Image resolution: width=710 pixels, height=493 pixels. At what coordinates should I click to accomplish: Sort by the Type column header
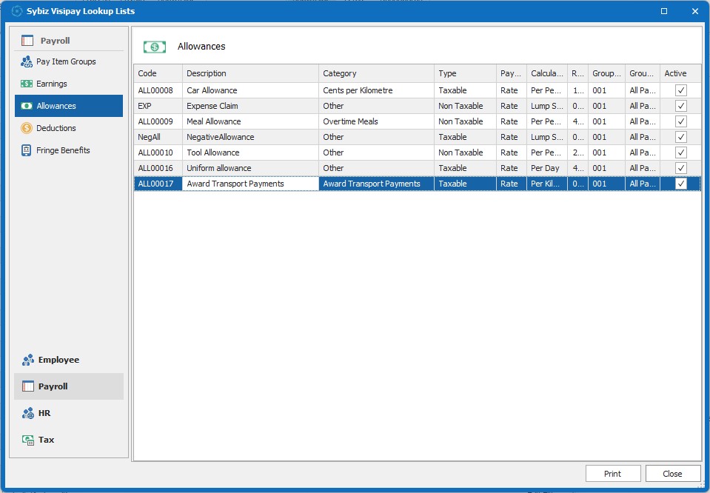point(465,73)
